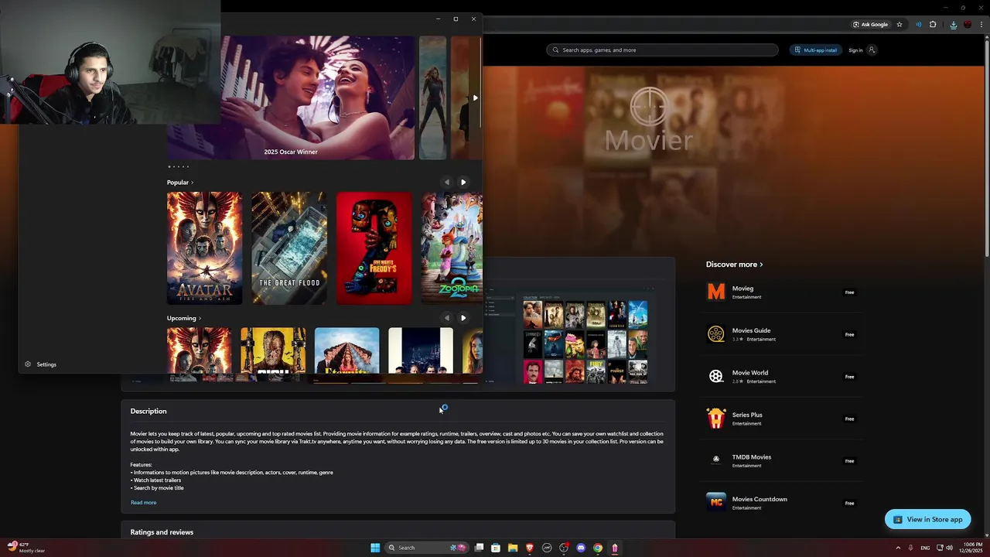Click the Ratings and reviews heading
Viewport: 990px width, 557px height.
pos(162,532)
